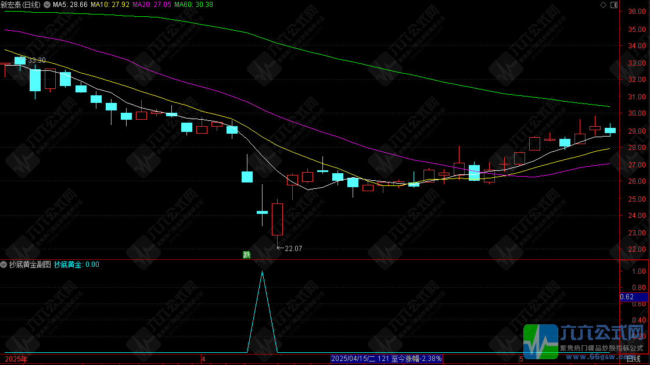Screen dimensions: 650x365
Task: Click the 33.30 high price label
Action: [x=37, y=60]
